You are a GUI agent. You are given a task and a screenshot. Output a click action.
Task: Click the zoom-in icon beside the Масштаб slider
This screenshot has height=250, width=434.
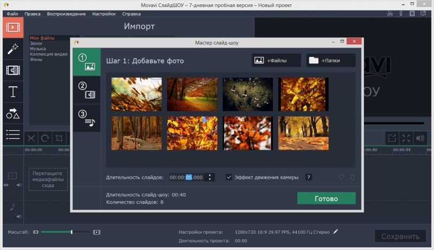pyautogui.click(x=97, y=232)
